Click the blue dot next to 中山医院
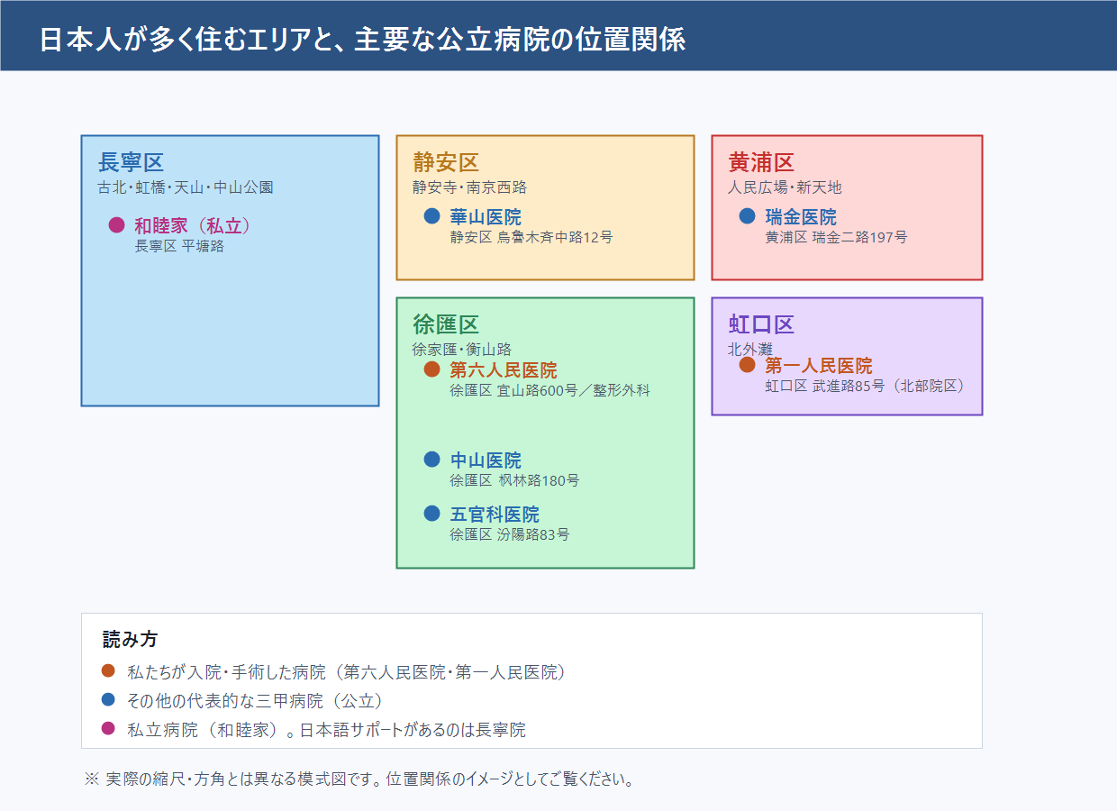Viewport: 1117px width, 811px height. (x=431, y=460)
